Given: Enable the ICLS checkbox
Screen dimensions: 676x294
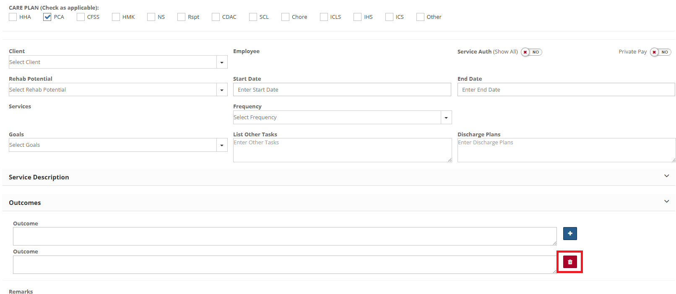Looking at the screenshot, I should point(324,17).
